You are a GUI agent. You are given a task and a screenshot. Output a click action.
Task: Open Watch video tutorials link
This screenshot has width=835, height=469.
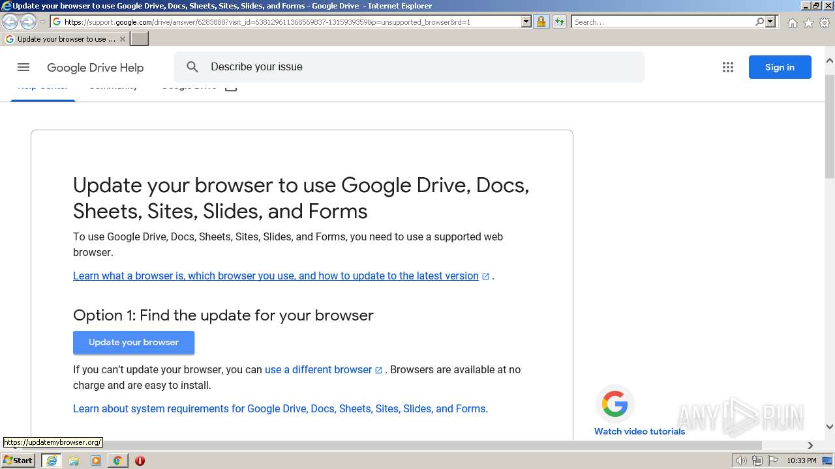[x=639, y=431]
